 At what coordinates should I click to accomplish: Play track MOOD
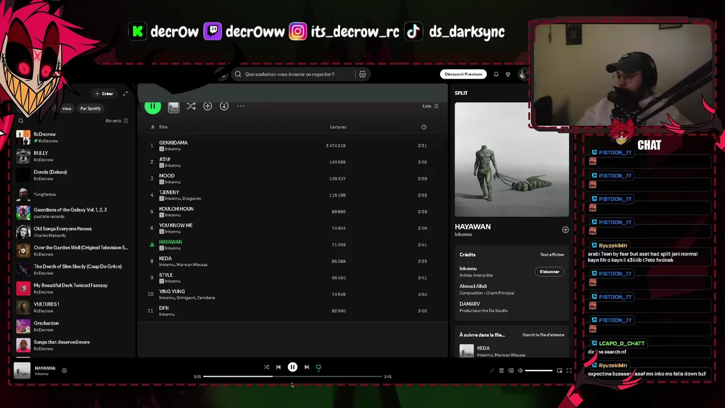(293, 178)
